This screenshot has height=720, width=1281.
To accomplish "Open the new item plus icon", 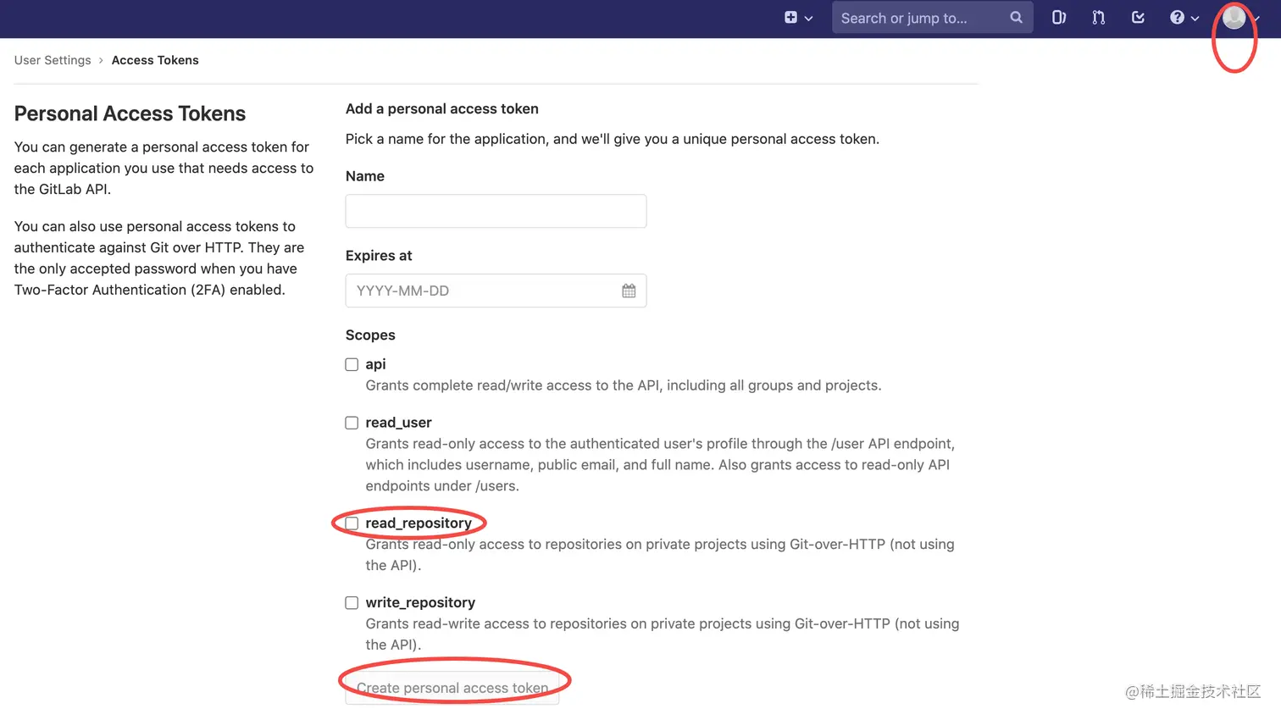I will point(790,18).
